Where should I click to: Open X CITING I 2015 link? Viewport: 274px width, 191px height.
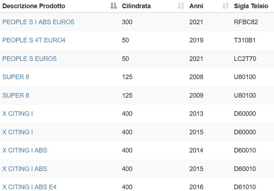[18, 132]
